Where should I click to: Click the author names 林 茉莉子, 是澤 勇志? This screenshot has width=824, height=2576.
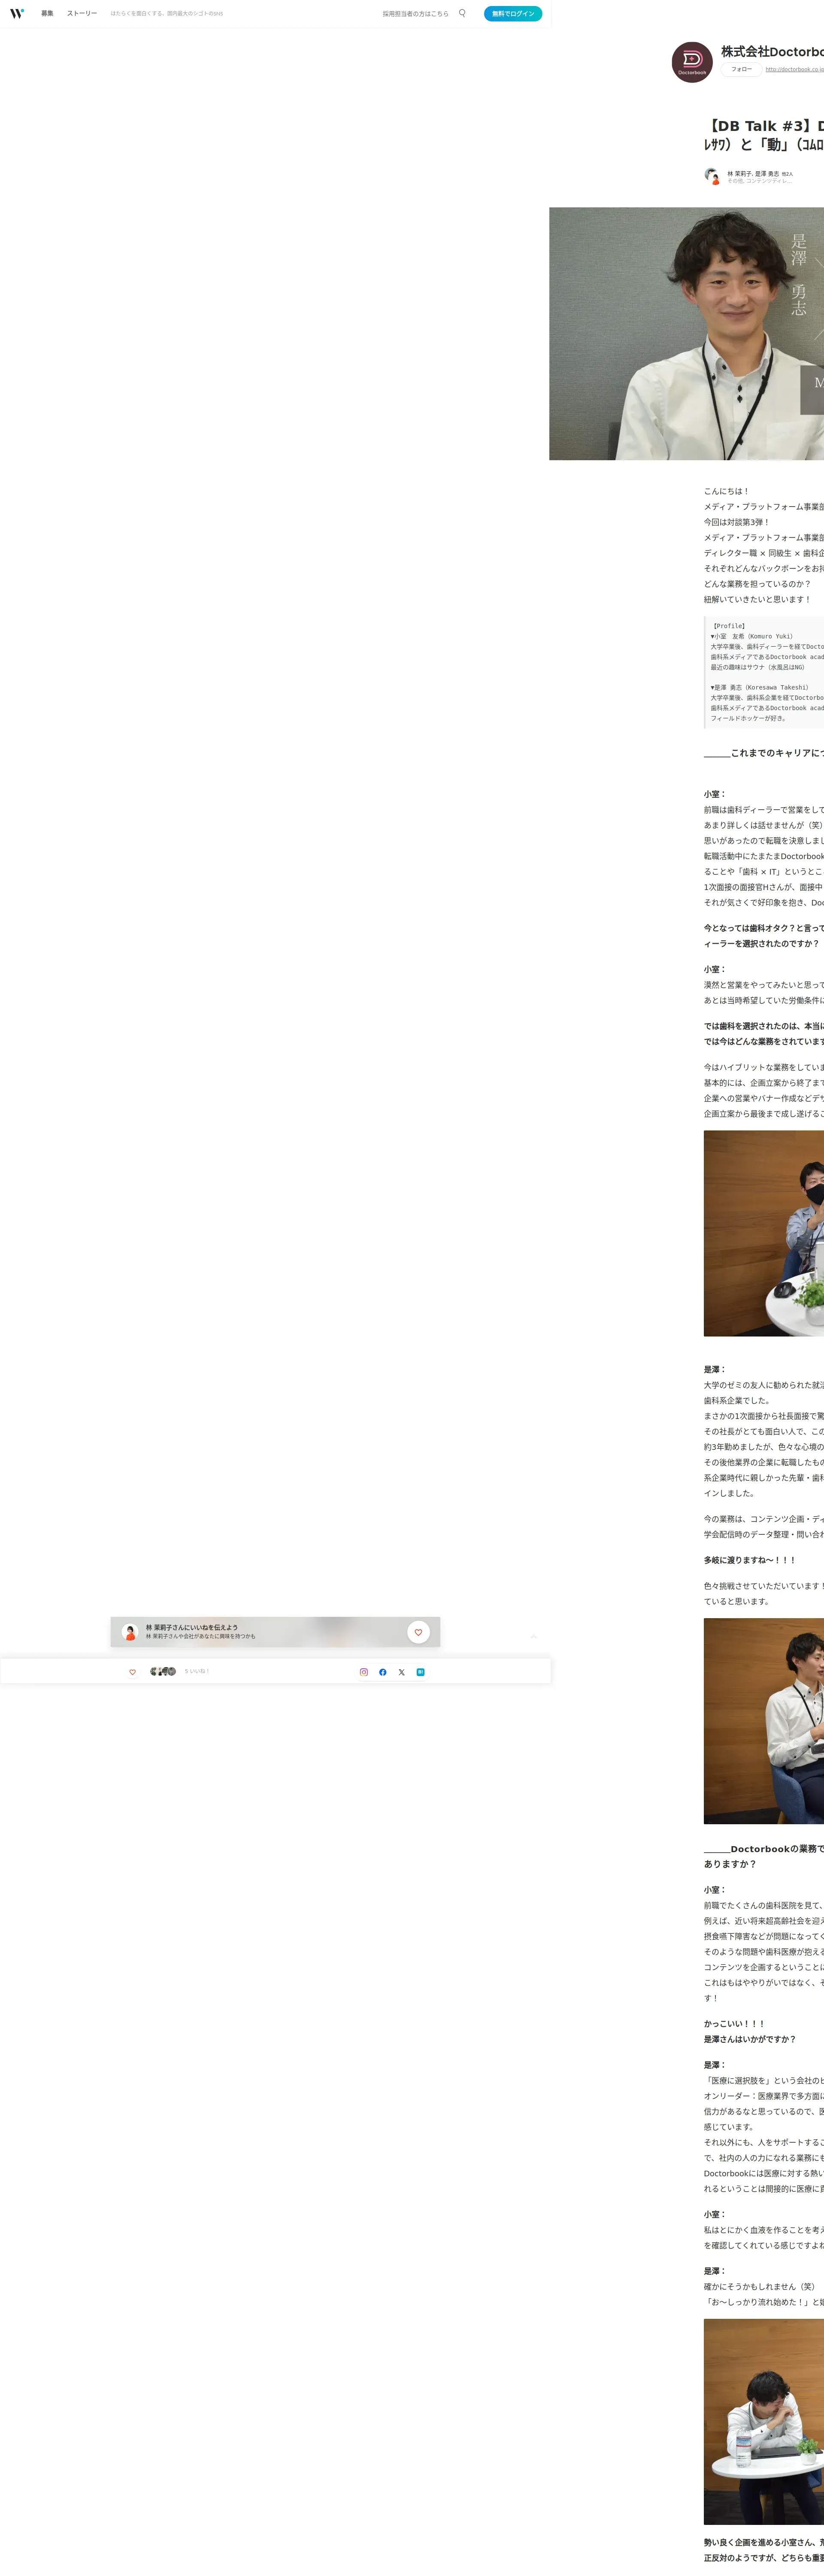753,174
